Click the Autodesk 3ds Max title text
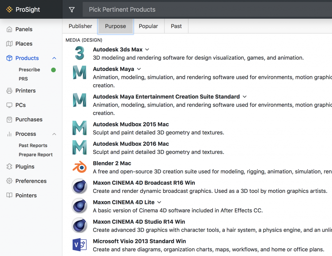The image size is (332, 256). pos(118,50)
